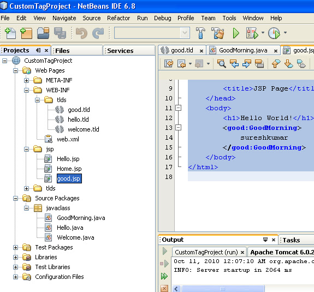314x292 pixels.
Task: Click the New Project toolbar icon
Action: [26, 33]
